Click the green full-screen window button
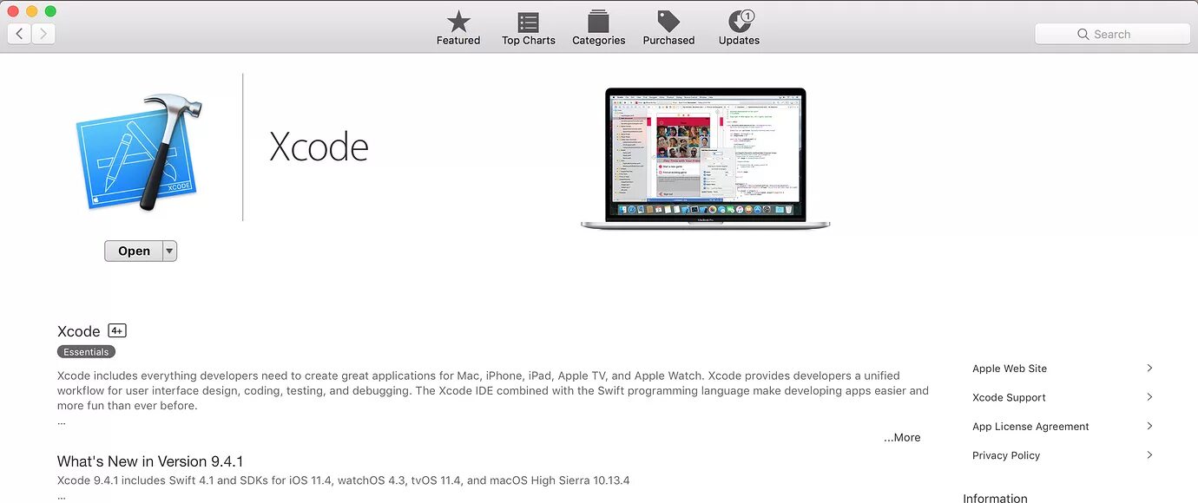The height and width of the screenshot is (503, 1198). point(50,11)
